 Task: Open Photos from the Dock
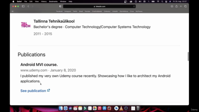pyautogui.click(x=95, y=108)
